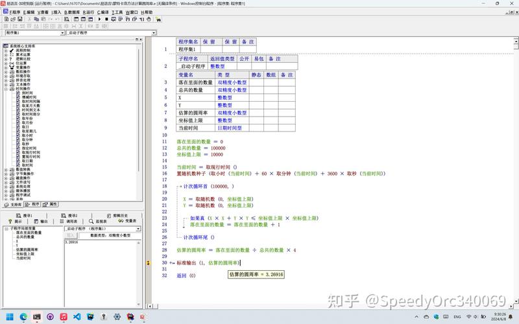This screenshot has height=324, width=519.
Task: Switch to the 属性 tab
Action: click(x=50, y=204)
